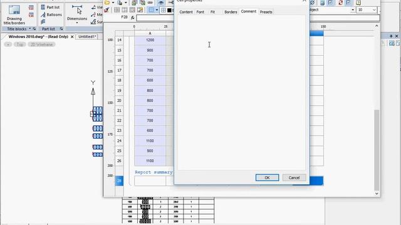Switch to the Content tab

click(x=186, y=12)
